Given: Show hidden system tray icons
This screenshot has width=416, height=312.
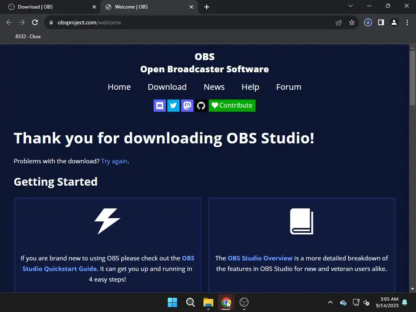Looking at the screenshot, I should tap(330, 302).
